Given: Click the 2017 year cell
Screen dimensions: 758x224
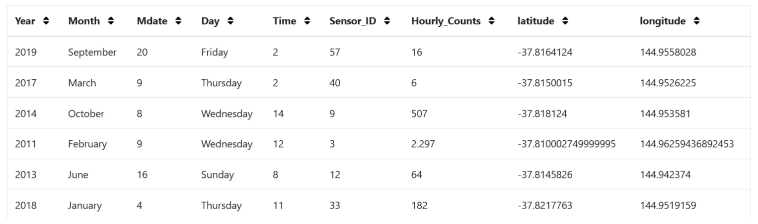Looking at the screenshot, I should pyautogui.click(x=25, y=83).
